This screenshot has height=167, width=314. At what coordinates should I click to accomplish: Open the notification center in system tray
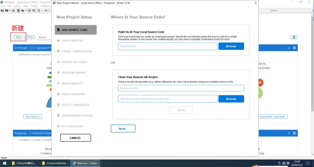pyautogui.click(x=308, y=163)
